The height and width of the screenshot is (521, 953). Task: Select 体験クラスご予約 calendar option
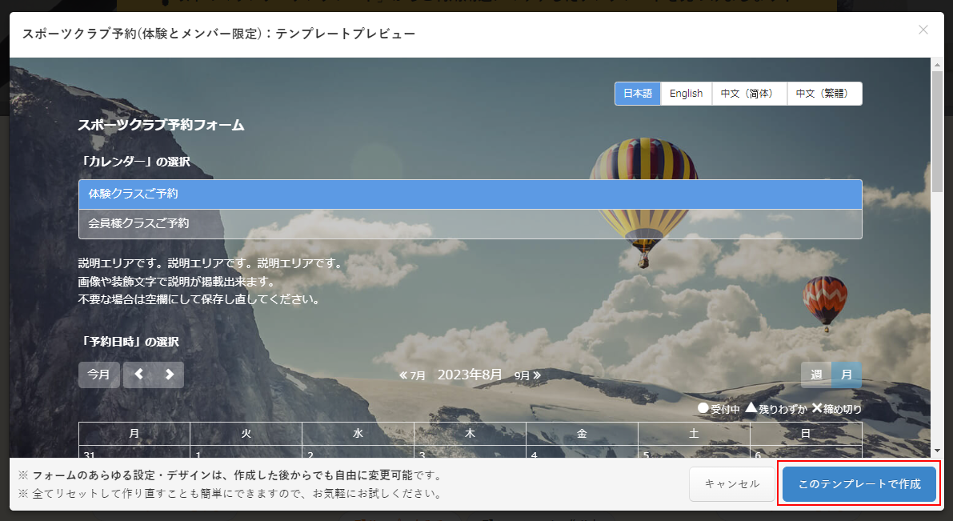point(470,194)
